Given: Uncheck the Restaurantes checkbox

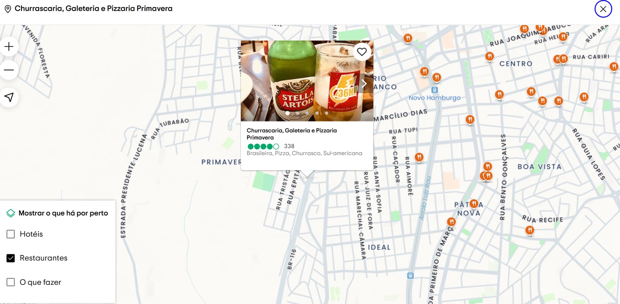Looking at the screenshot, I should [x=11, y=258].
